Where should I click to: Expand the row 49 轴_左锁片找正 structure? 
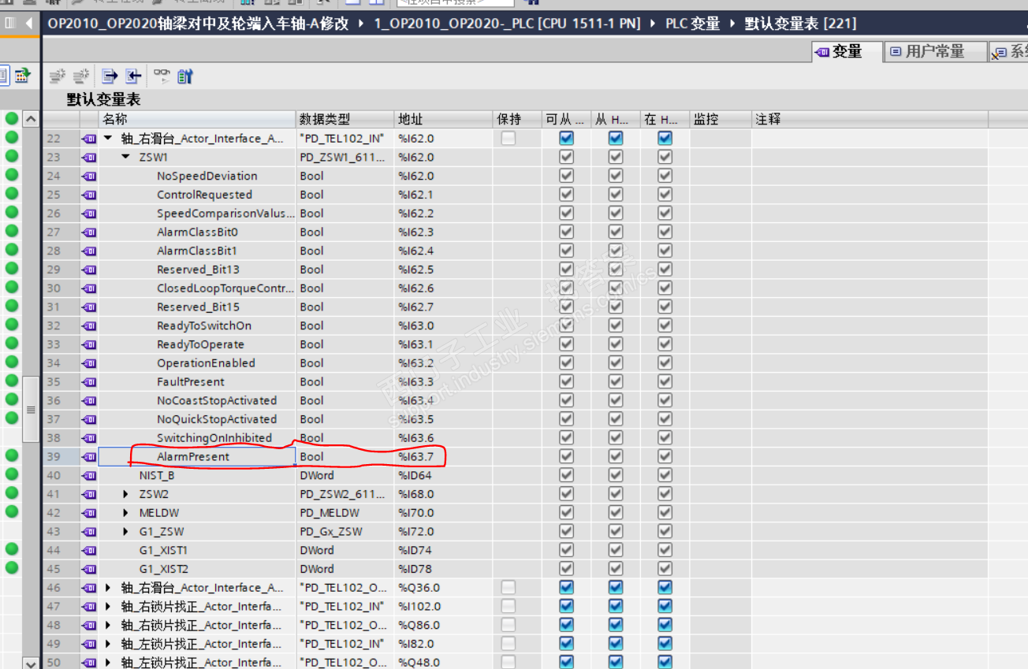click(x=108, y=644)
